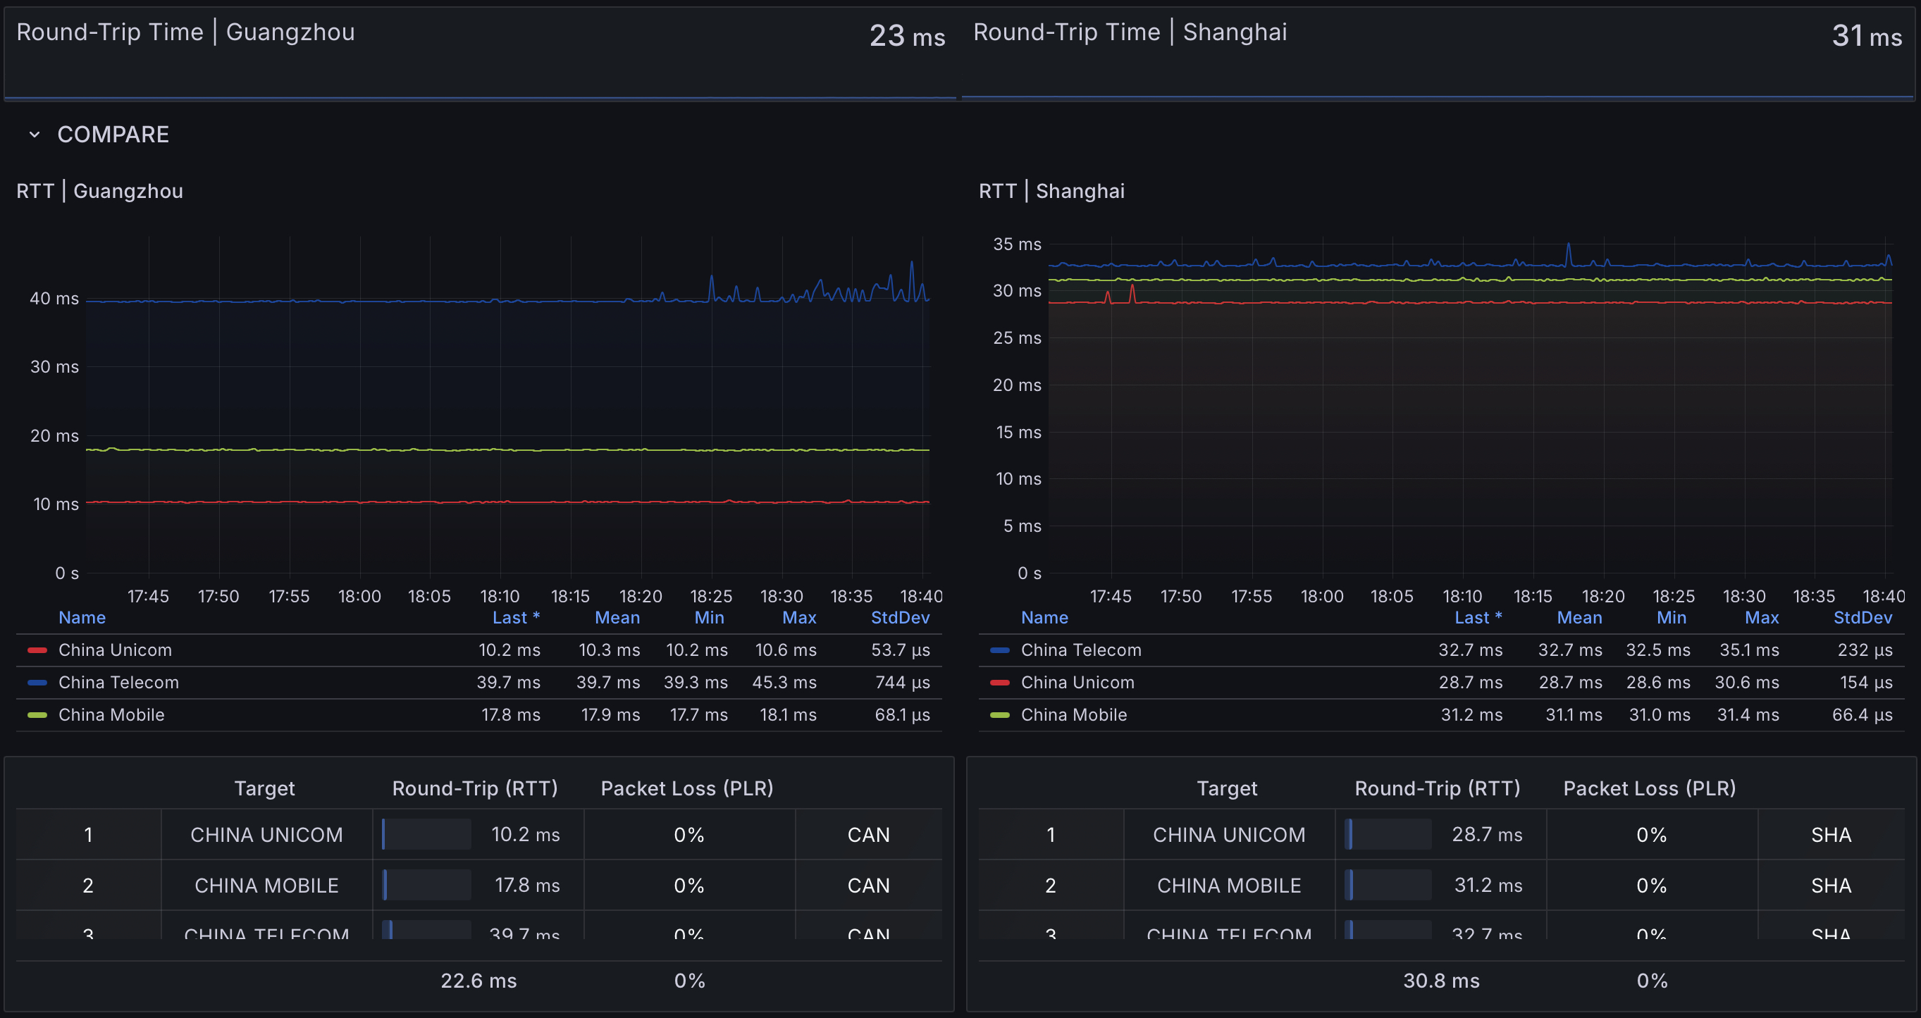This screenshot has width=1921, height=1018.
Task: Open RTT | Guangzhou panel title
Action: pyautogui.click(x=100, y=191)
